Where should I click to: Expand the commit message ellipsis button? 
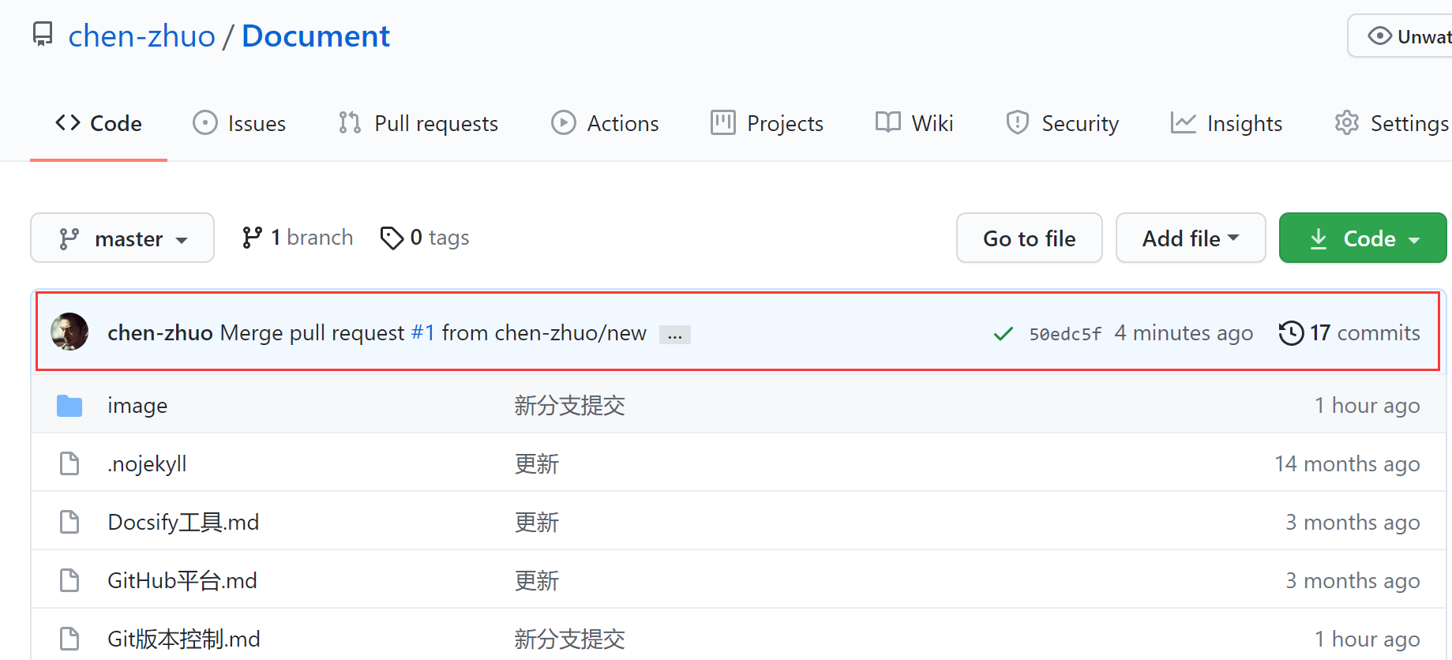pos(675,335)
